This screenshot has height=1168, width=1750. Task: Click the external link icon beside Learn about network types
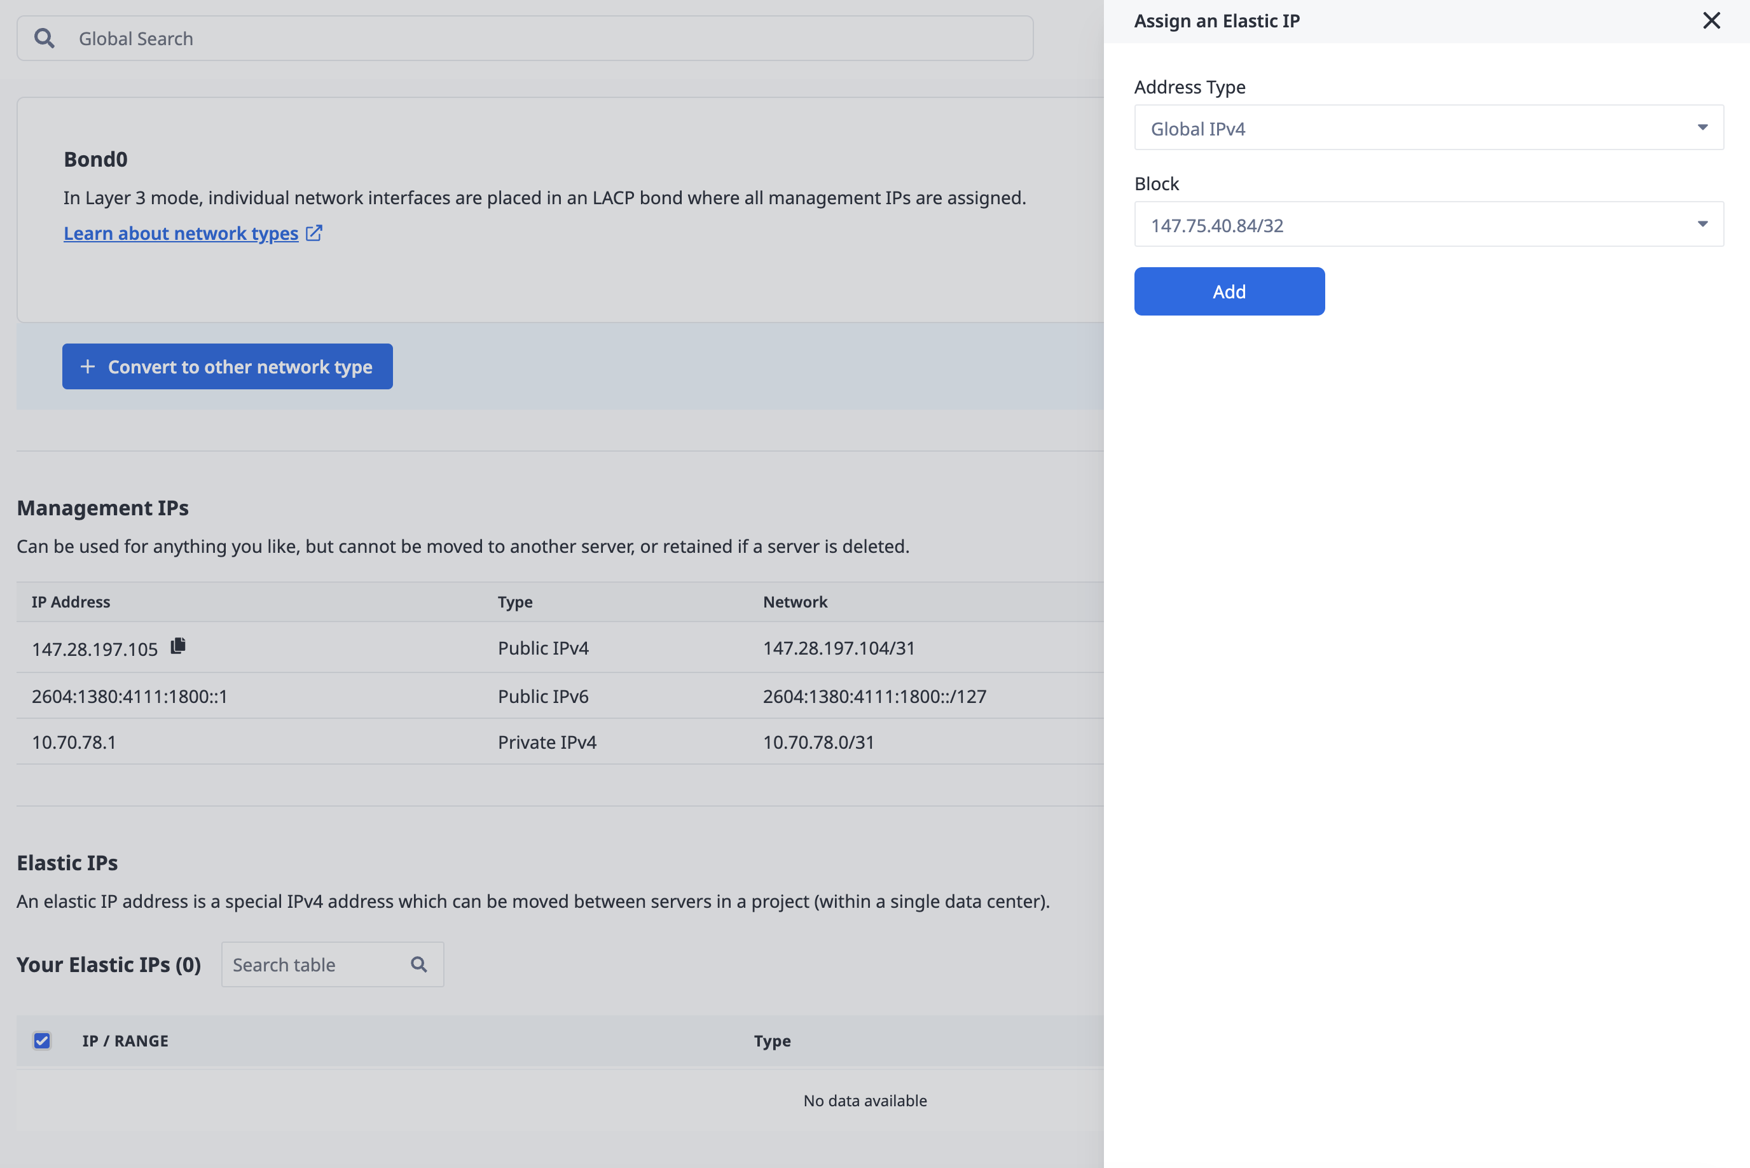[314, 233]
